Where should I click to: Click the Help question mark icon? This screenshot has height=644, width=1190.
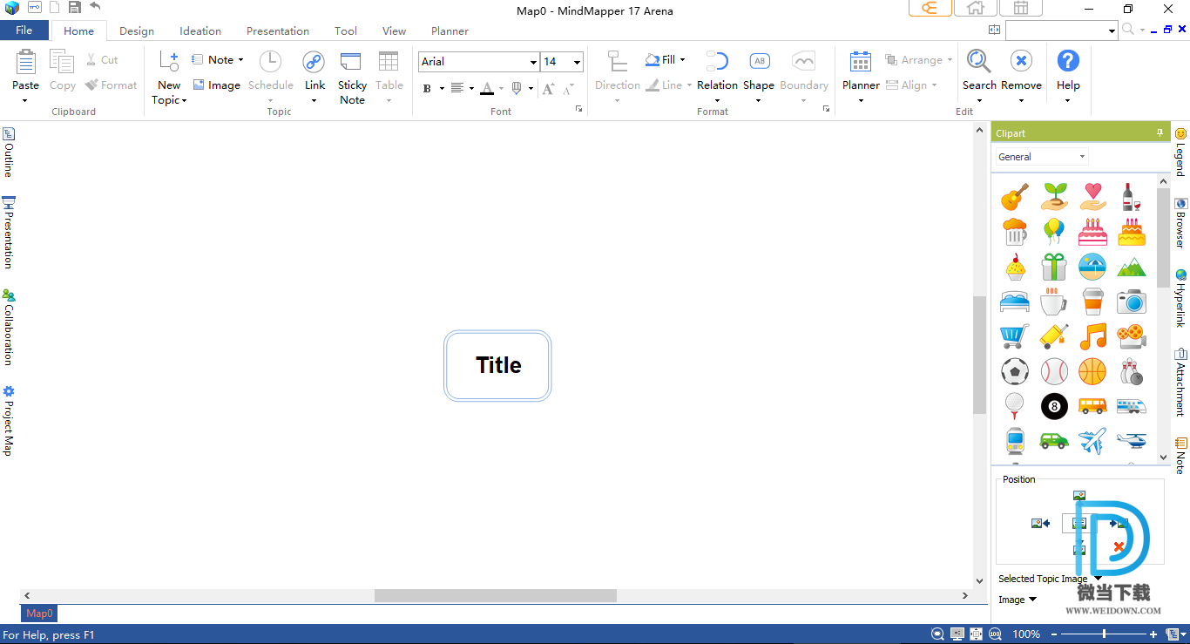(x=1068, y=62)
